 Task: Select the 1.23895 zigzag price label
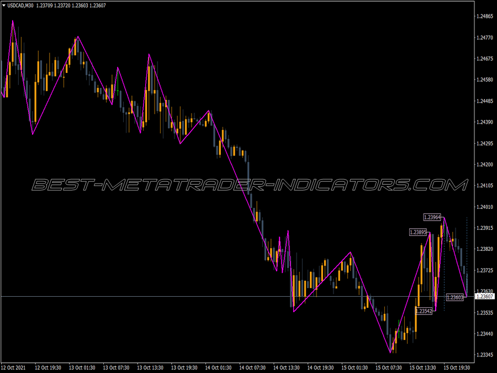point(418,232)
